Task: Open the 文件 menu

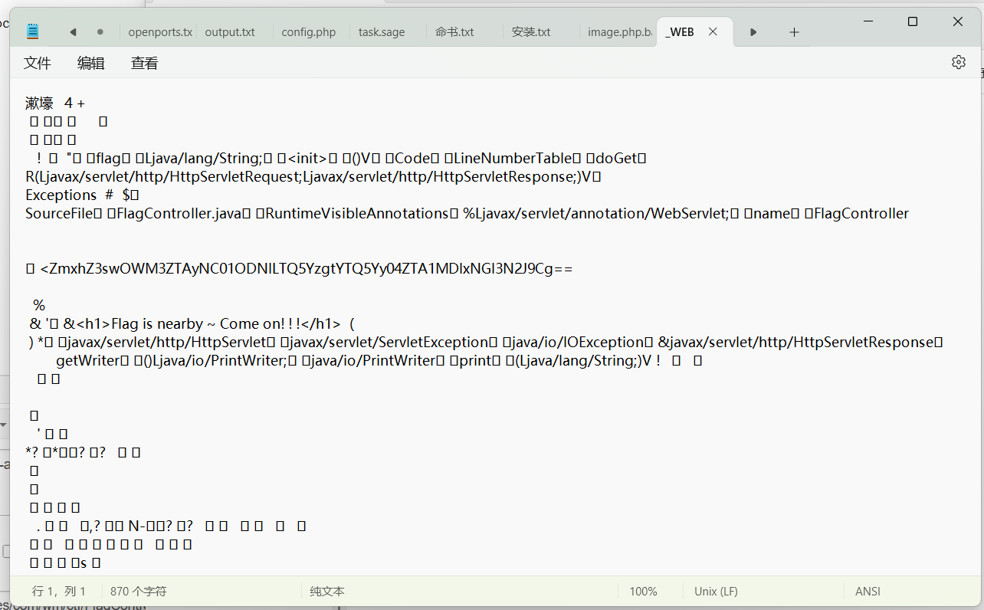Action: [x=38, y=64]
